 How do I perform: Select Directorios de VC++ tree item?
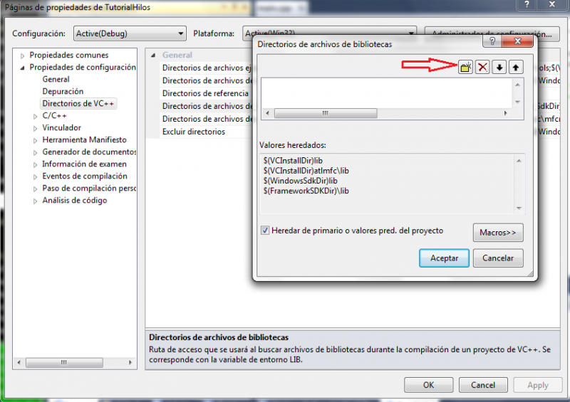point(78,103)
